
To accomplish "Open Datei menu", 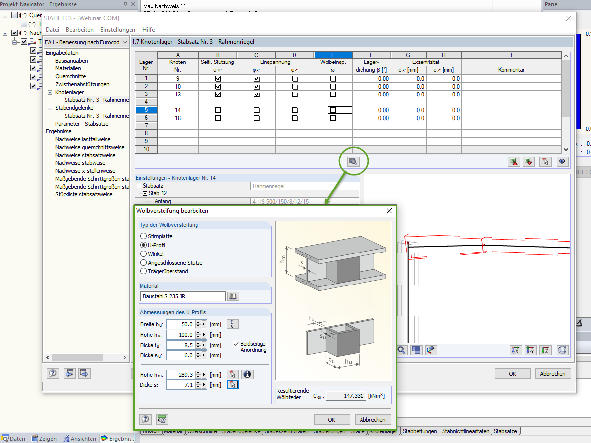I will [52, 30].
